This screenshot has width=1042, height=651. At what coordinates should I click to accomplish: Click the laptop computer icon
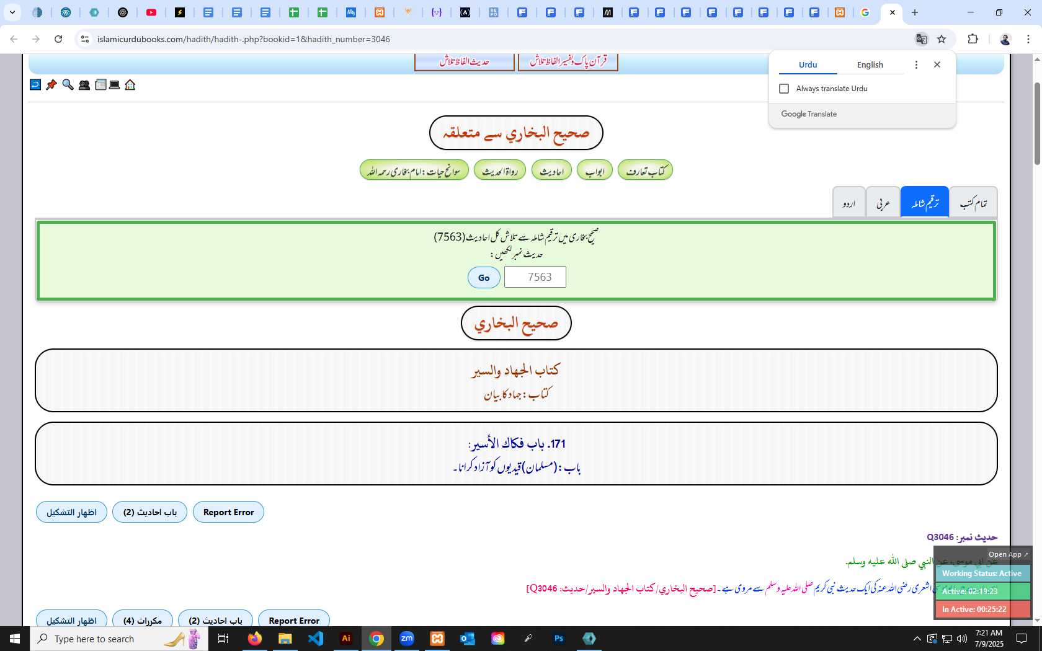point(115,85)
